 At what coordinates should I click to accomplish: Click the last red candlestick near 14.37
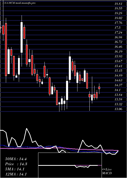coord(99,88)
